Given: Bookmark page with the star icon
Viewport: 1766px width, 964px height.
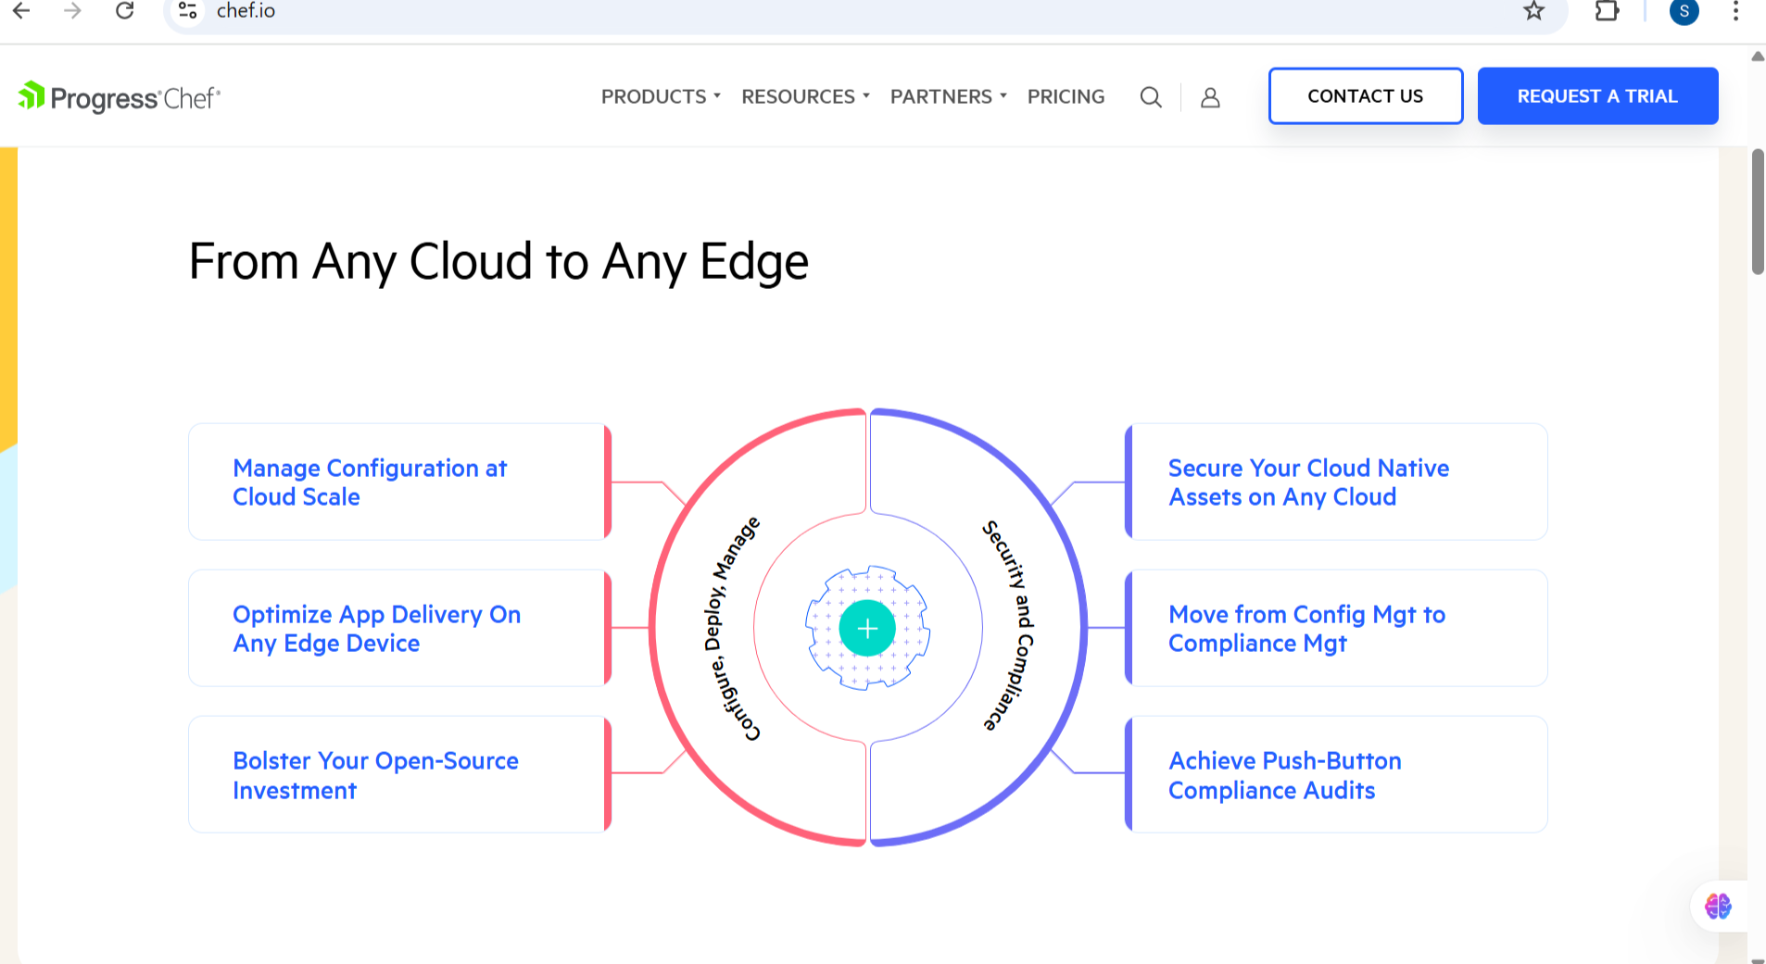Looking at the screenshot, I should (1534, 11).
